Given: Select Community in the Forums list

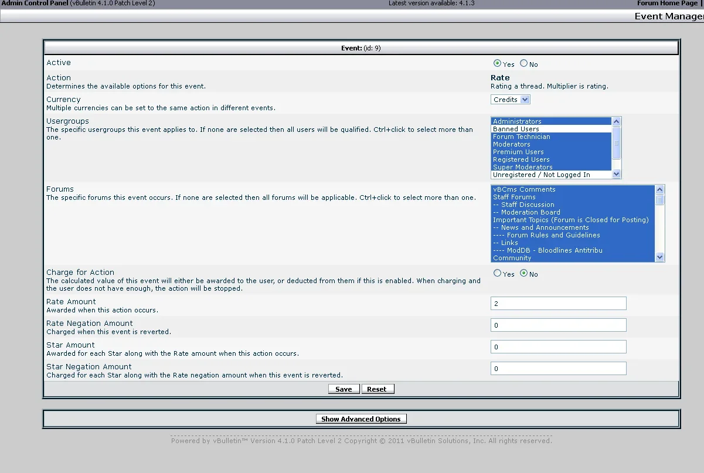Looking at the screenshot, I should (x=573, y=258).
